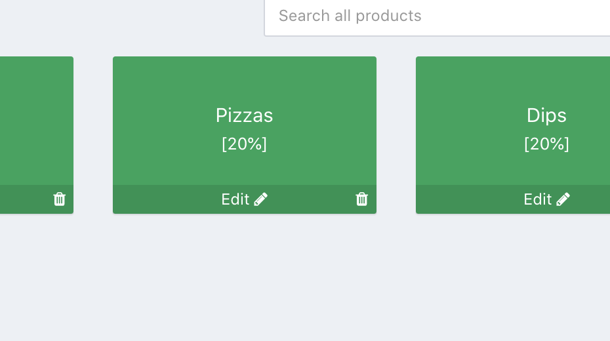Click the Edit label under Dips
The height and width of the screenshot is (341, 610).
[x=538, y=199]
